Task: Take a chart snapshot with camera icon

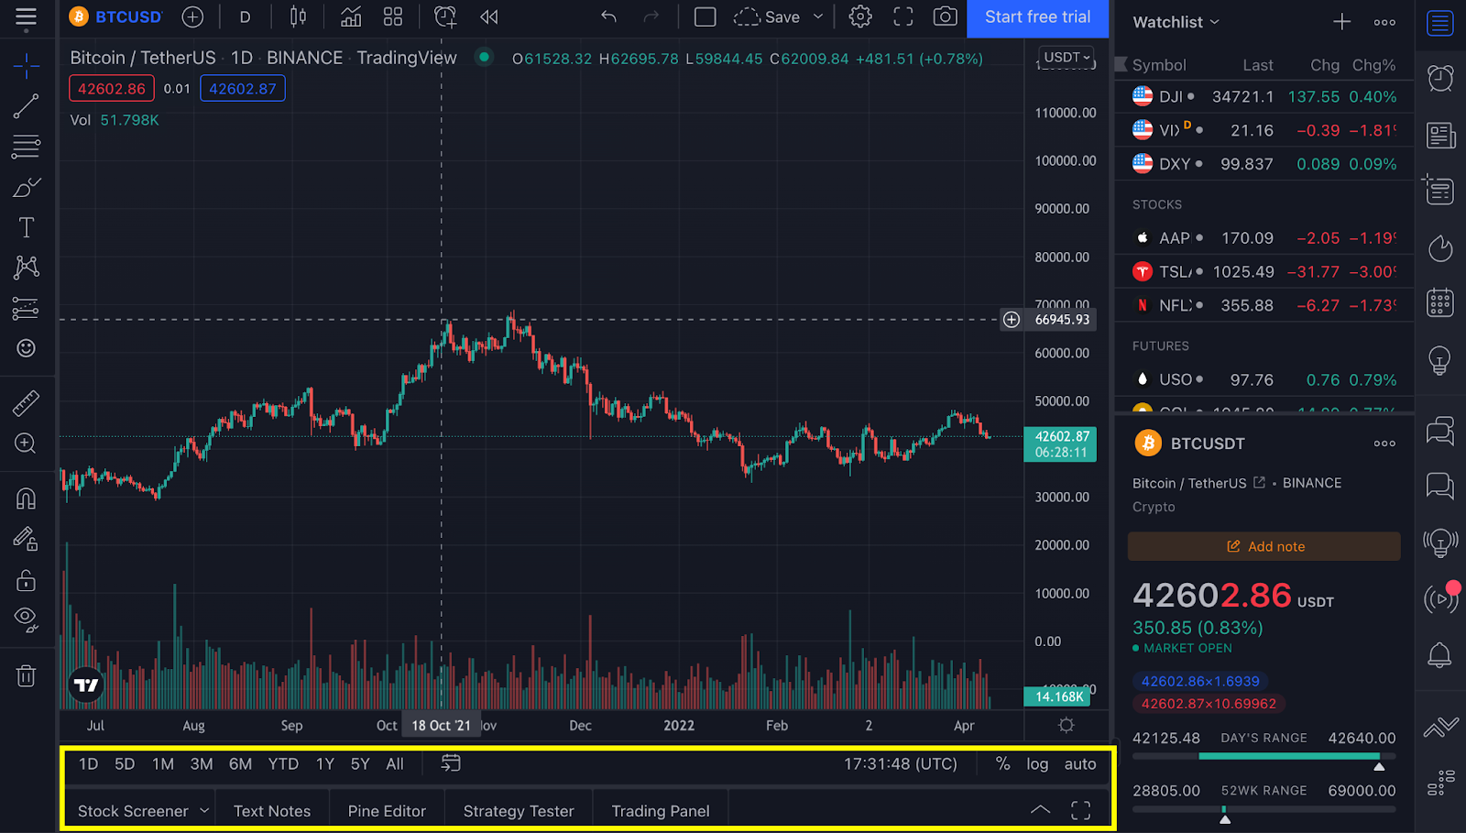Action: click(x=945, y=16)
